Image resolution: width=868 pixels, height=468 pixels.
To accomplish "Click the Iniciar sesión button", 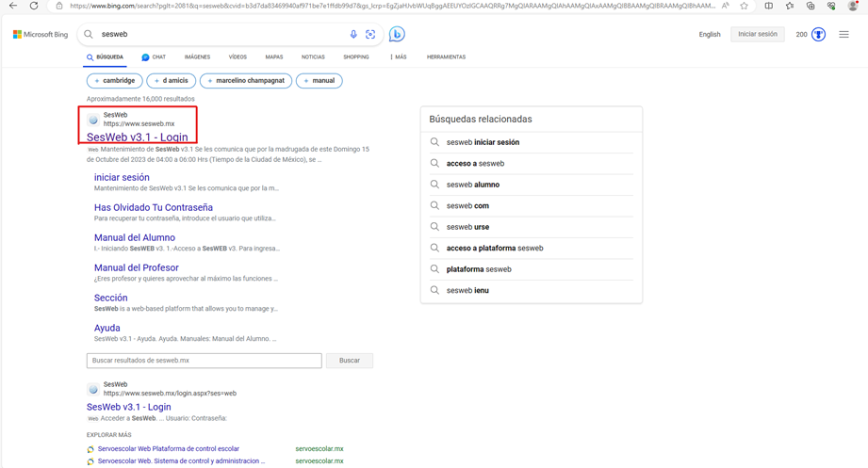I will tap(758, 34).
